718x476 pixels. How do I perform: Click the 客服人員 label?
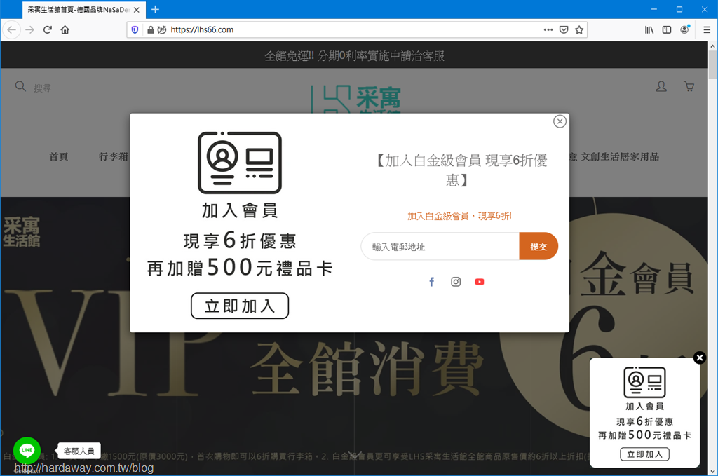(79, 451)
